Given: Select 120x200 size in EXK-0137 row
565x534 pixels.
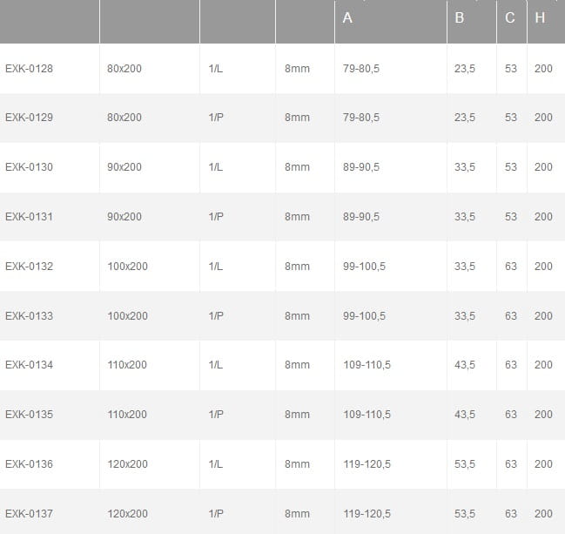Looking at the screenshot, I should coord(128,513).
